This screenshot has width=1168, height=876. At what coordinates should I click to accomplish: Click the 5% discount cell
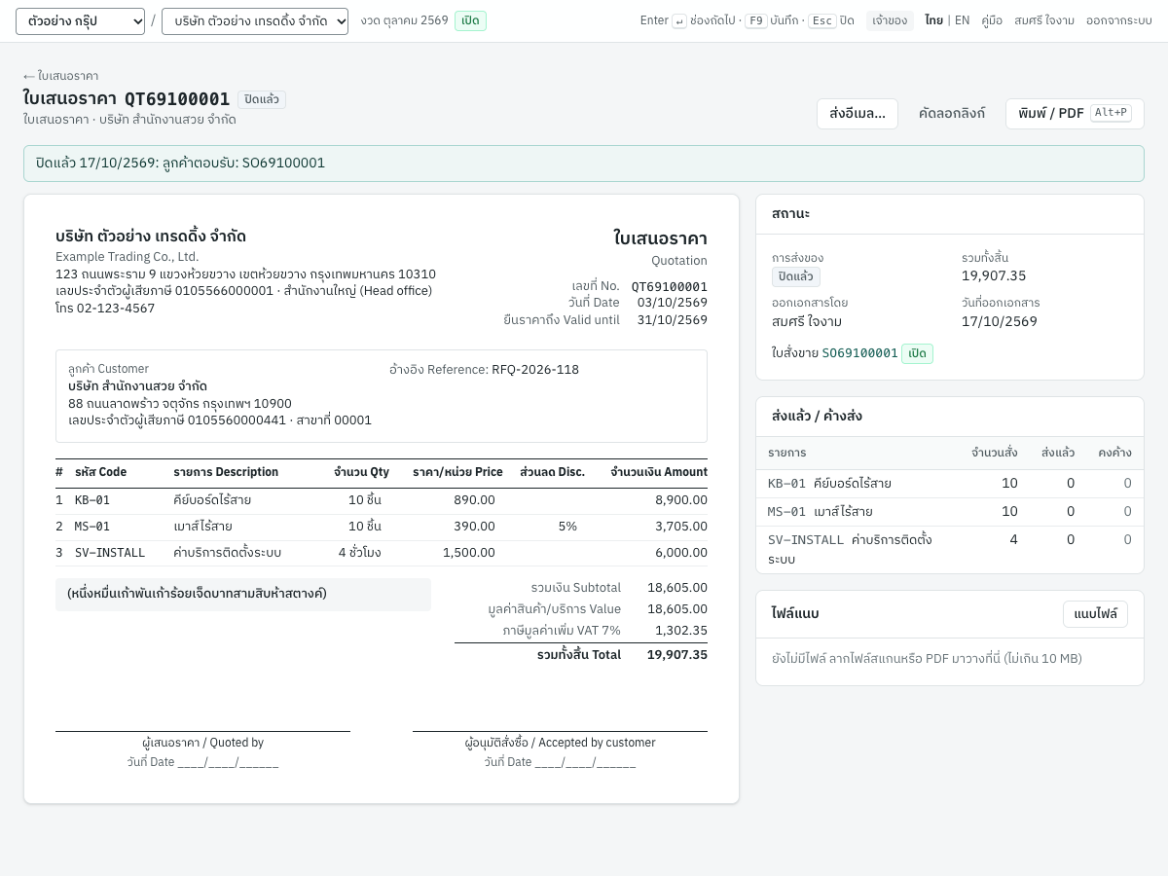pos(567,527)
